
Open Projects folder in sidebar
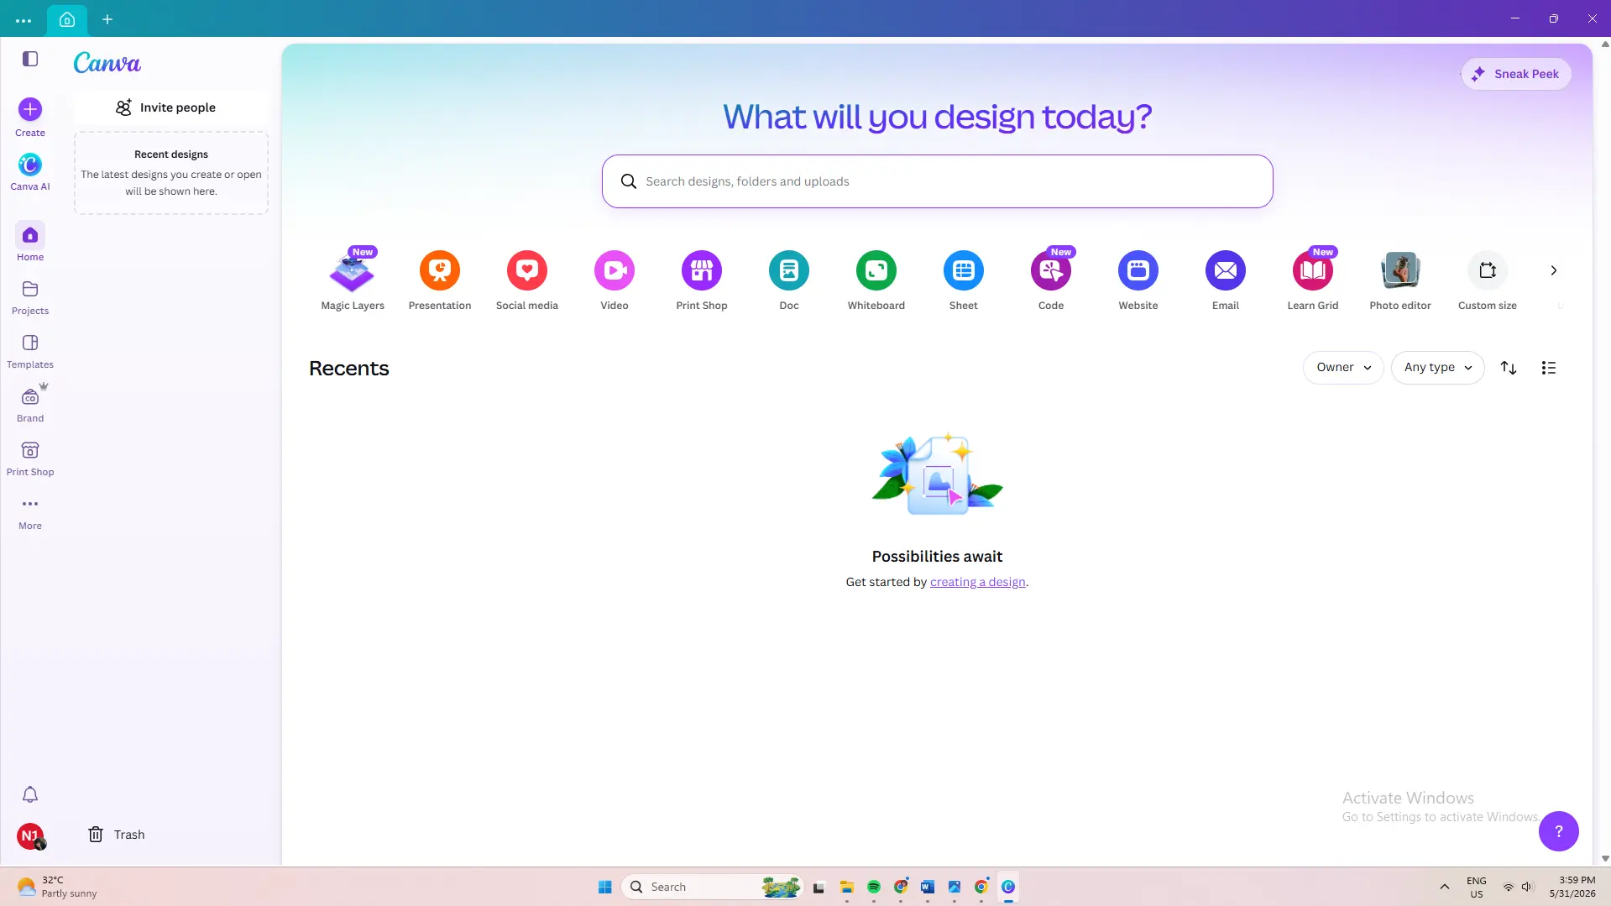click(30, 297)
